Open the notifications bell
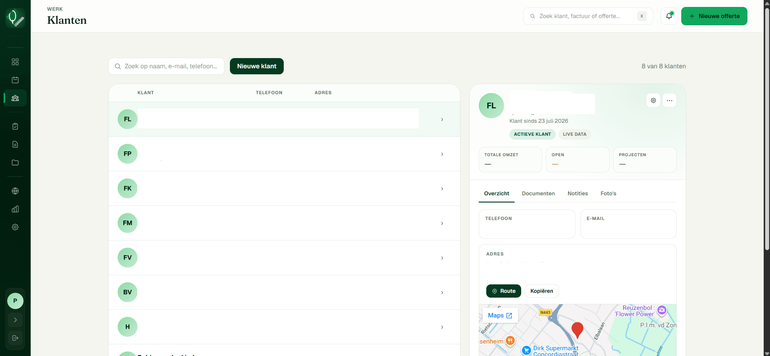Image resolution: width=770 pixels, height=356 pixels. pyautogui.click(x=669, y=16)
